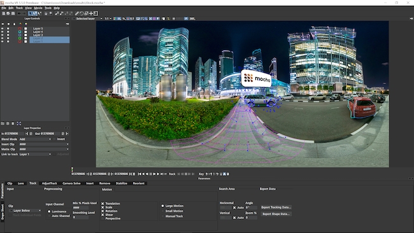Click the Stop playback button
The image size is (414, 233).
[x=151, y=174]
